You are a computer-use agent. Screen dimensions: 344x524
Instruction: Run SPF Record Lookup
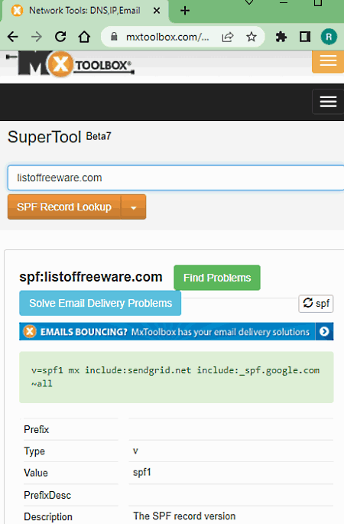point(64,207)
